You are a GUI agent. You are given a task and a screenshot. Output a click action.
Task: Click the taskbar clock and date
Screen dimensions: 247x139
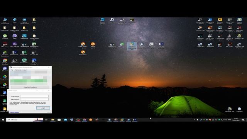coord(236,120)
